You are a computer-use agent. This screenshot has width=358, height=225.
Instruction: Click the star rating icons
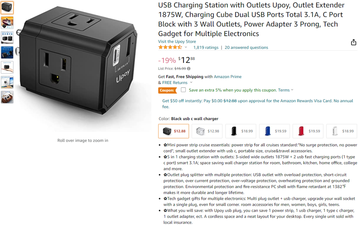170,47
